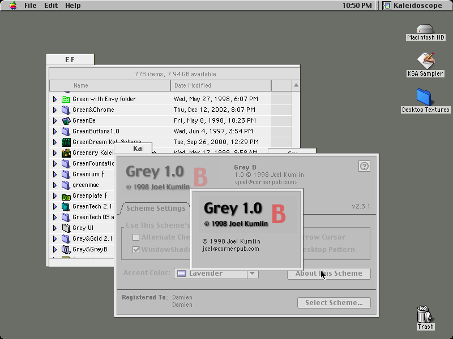Click the '778 items, 7.94 GB available' status text
453x339 pixels.
(175, 74)
